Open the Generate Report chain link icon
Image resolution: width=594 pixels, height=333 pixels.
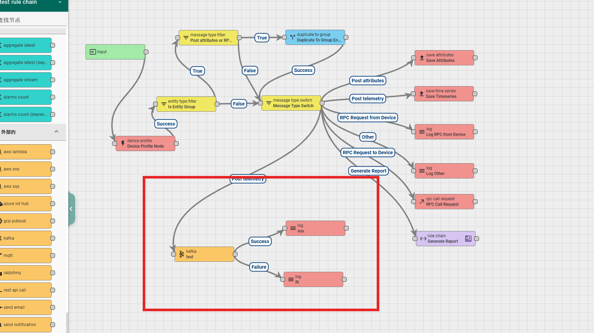click(468, 238)
